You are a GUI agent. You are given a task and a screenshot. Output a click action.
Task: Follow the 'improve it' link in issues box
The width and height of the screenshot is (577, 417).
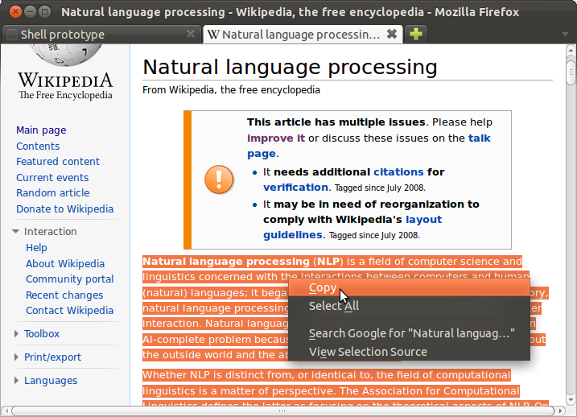tap(276, 138)
